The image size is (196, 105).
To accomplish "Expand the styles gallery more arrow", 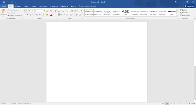I will (177, 15).
